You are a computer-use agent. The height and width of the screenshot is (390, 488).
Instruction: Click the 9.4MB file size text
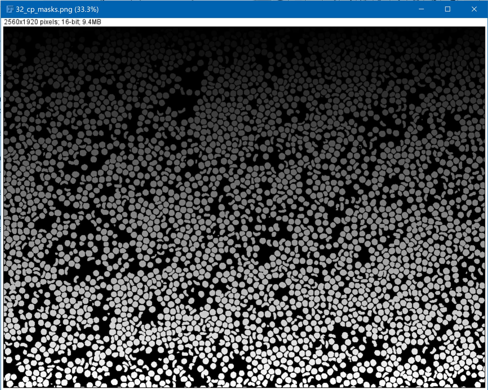click(91, 22)
